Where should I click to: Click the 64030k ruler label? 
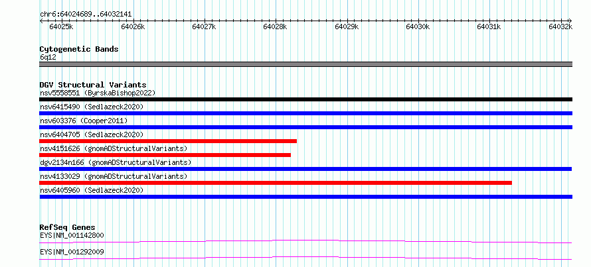pos(418,27)
